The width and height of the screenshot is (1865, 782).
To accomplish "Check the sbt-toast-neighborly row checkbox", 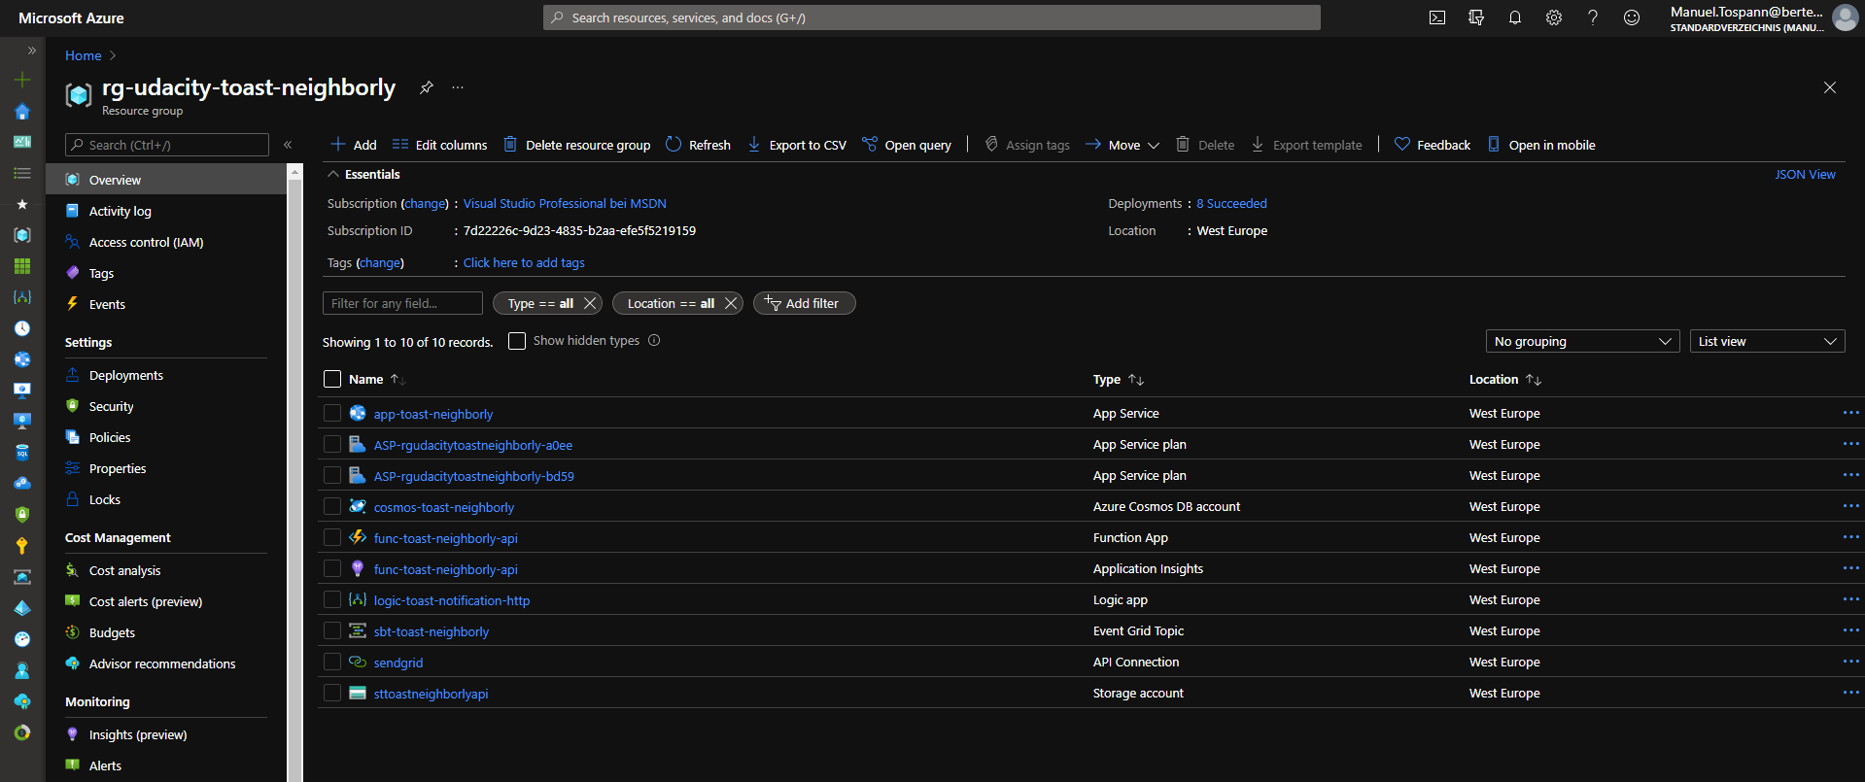I will pyautogui.click(x=332, y=630).
